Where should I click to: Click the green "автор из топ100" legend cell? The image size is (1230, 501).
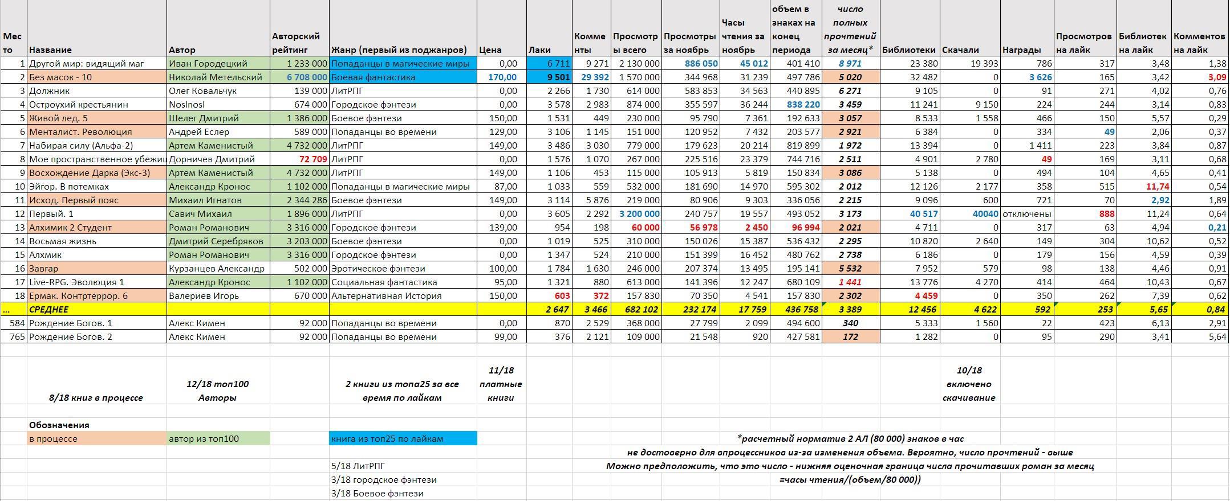218,439
